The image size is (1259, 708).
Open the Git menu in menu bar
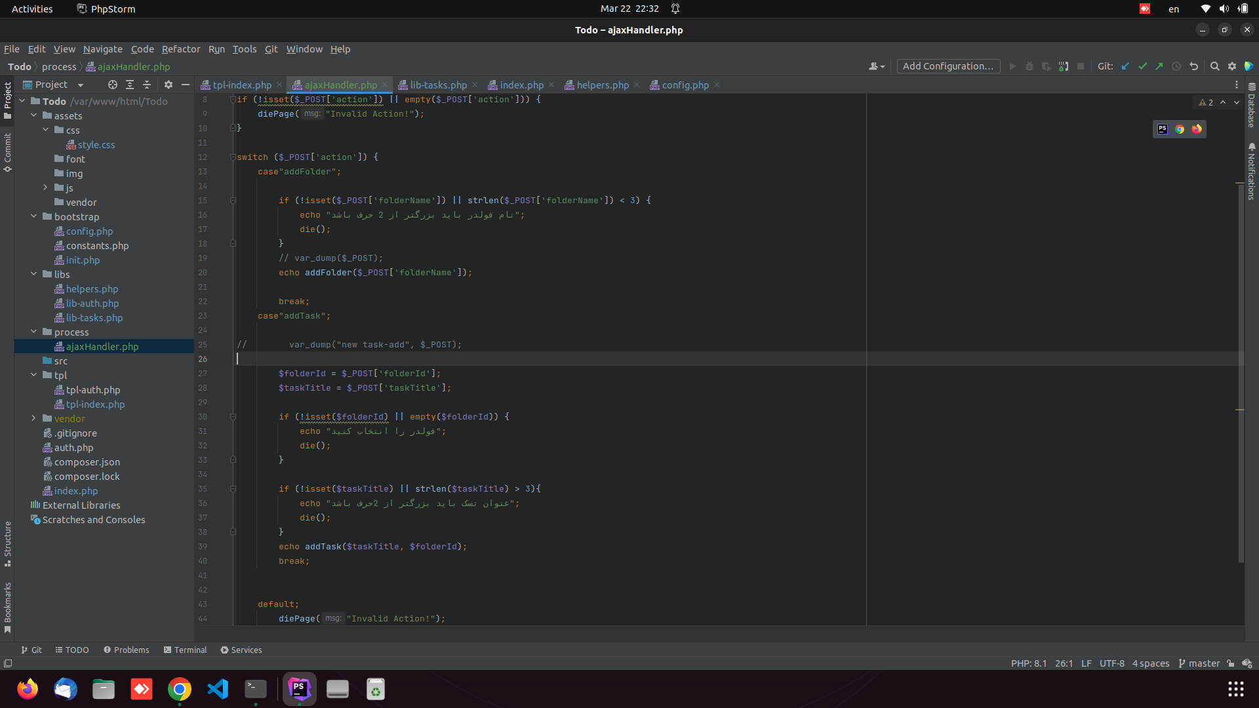271,49
